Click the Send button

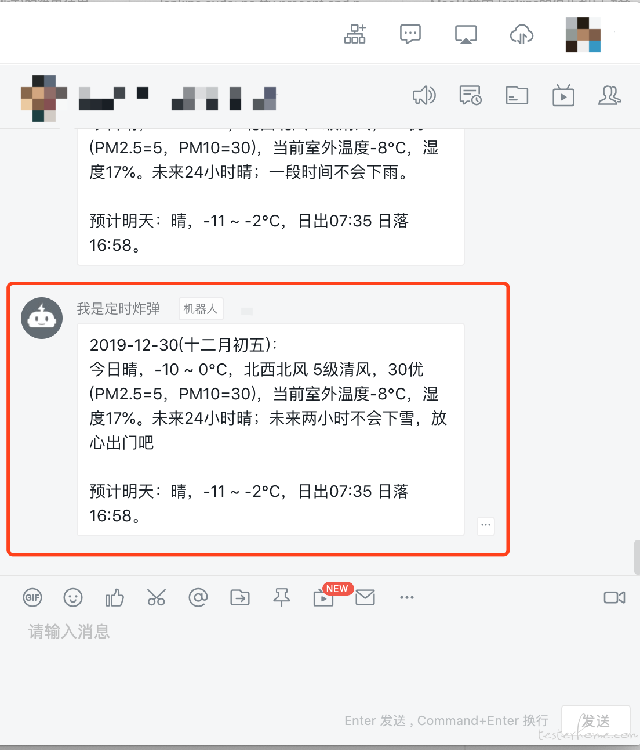(x=596, y=722)
